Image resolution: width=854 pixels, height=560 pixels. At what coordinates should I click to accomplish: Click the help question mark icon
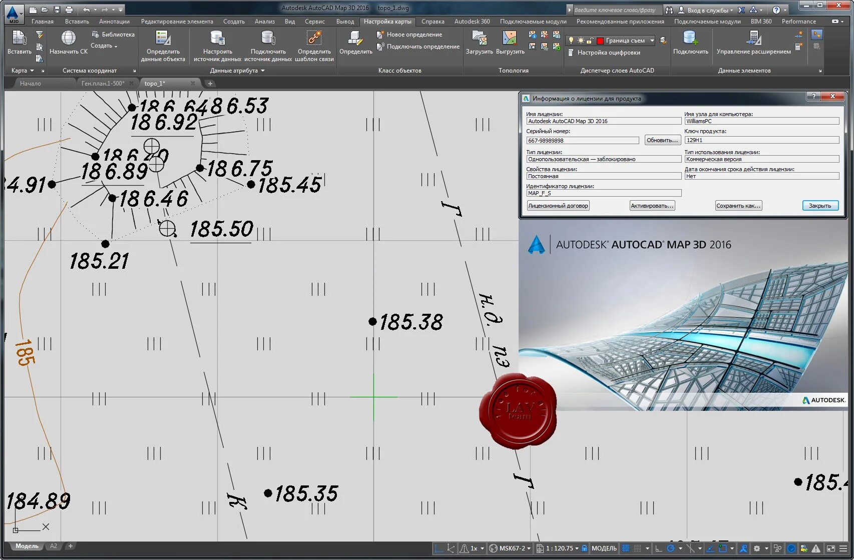[x=776, y=10]
